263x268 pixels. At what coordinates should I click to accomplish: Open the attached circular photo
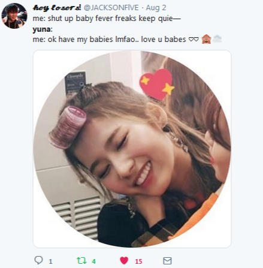tap(132, 149)
